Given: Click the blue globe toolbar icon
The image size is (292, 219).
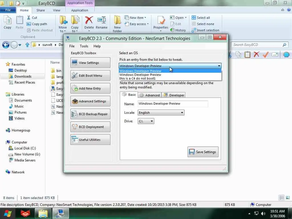Looking at the screenshot, I should [286, 54].
